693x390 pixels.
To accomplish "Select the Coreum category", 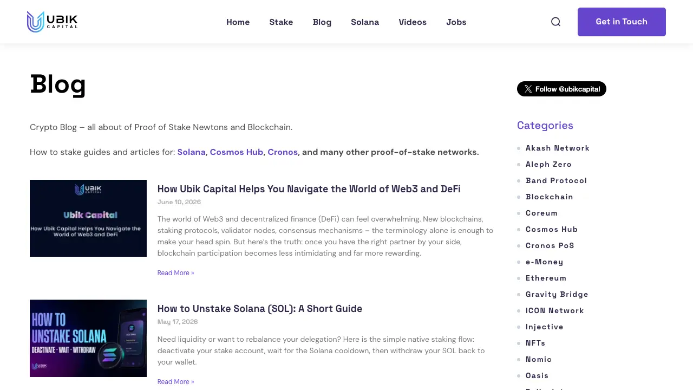I will tap(541, 213).
